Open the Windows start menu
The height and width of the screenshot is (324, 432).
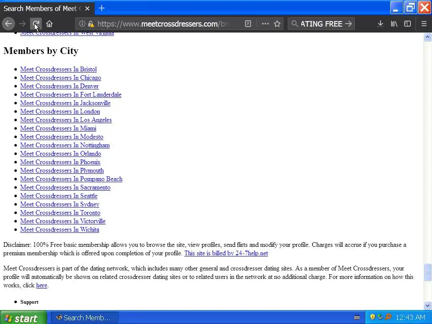pos(23,318)
